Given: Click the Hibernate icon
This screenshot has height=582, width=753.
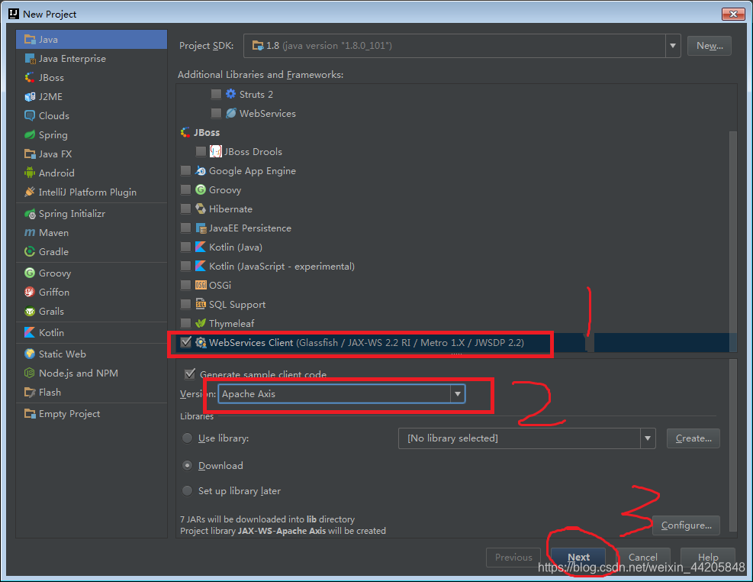Looking at the screenshot, I should pyautogui.click(x=201, y=209).
